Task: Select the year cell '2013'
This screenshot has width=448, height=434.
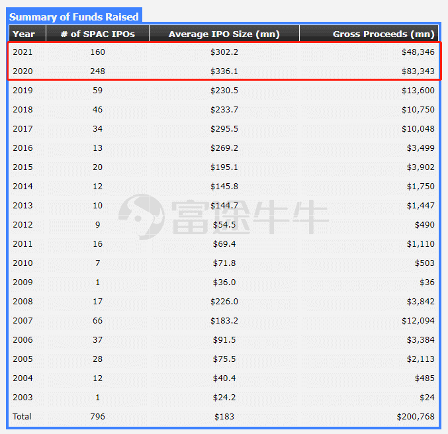Action: point(22,206)
